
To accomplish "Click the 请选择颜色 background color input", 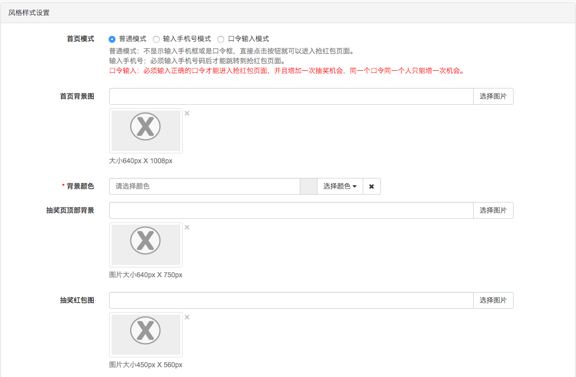I will 204,186.
